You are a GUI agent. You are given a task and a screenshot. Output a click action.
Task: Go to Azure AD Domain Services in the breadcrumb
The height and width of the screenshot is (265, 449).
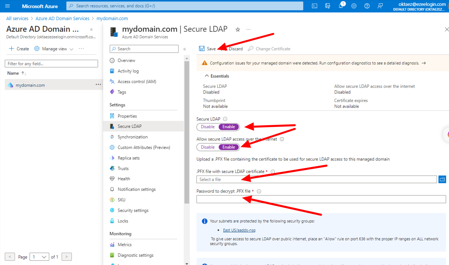[62, 18]
